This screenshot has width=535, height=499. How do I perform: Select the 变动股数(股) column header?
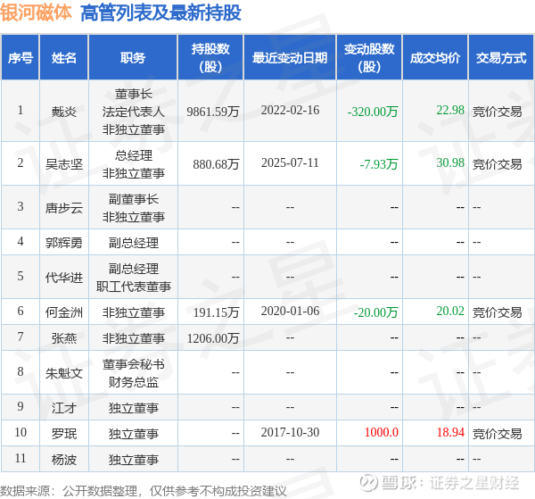(x=369, y=57)
